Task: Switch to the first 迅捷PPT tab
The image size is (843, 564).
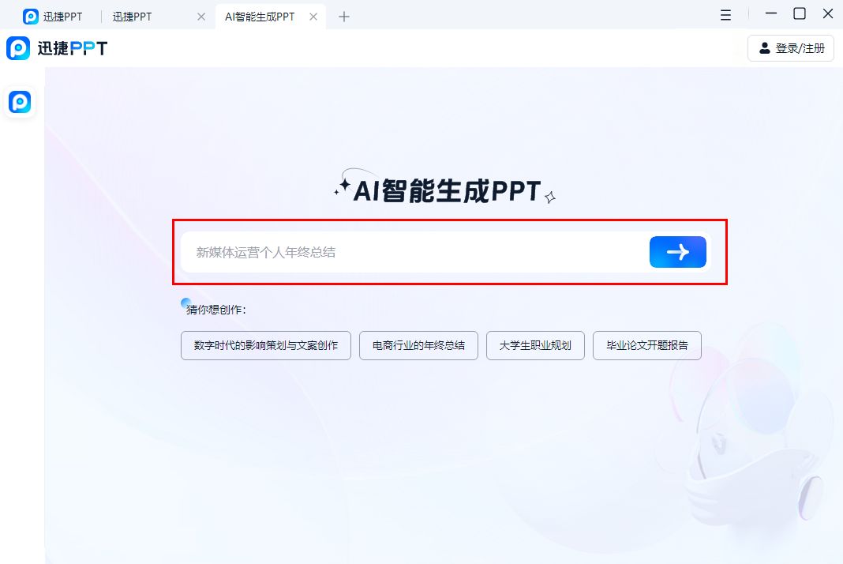Action: coord(53,17)
